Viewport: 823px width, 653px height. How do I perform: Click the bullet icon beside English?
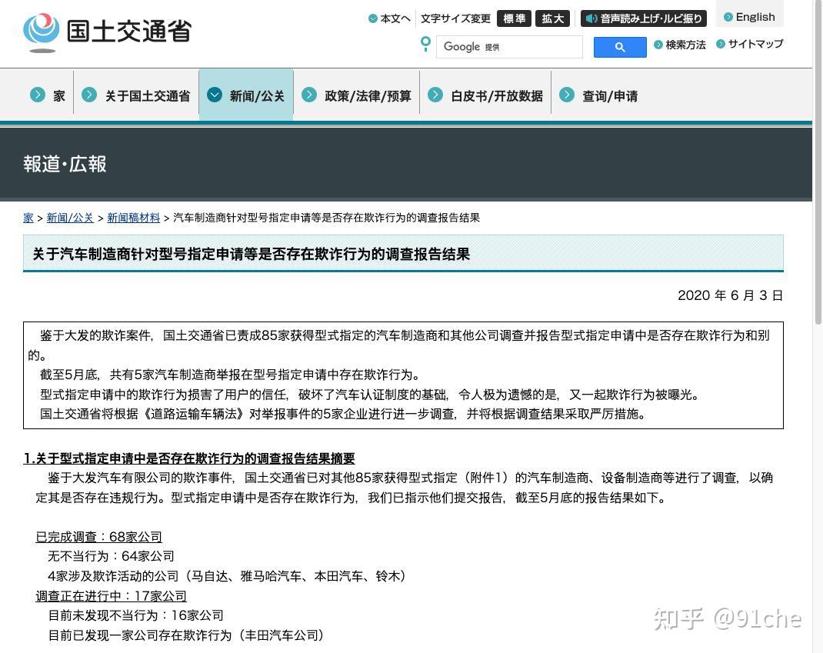click(x=728, y=17)
